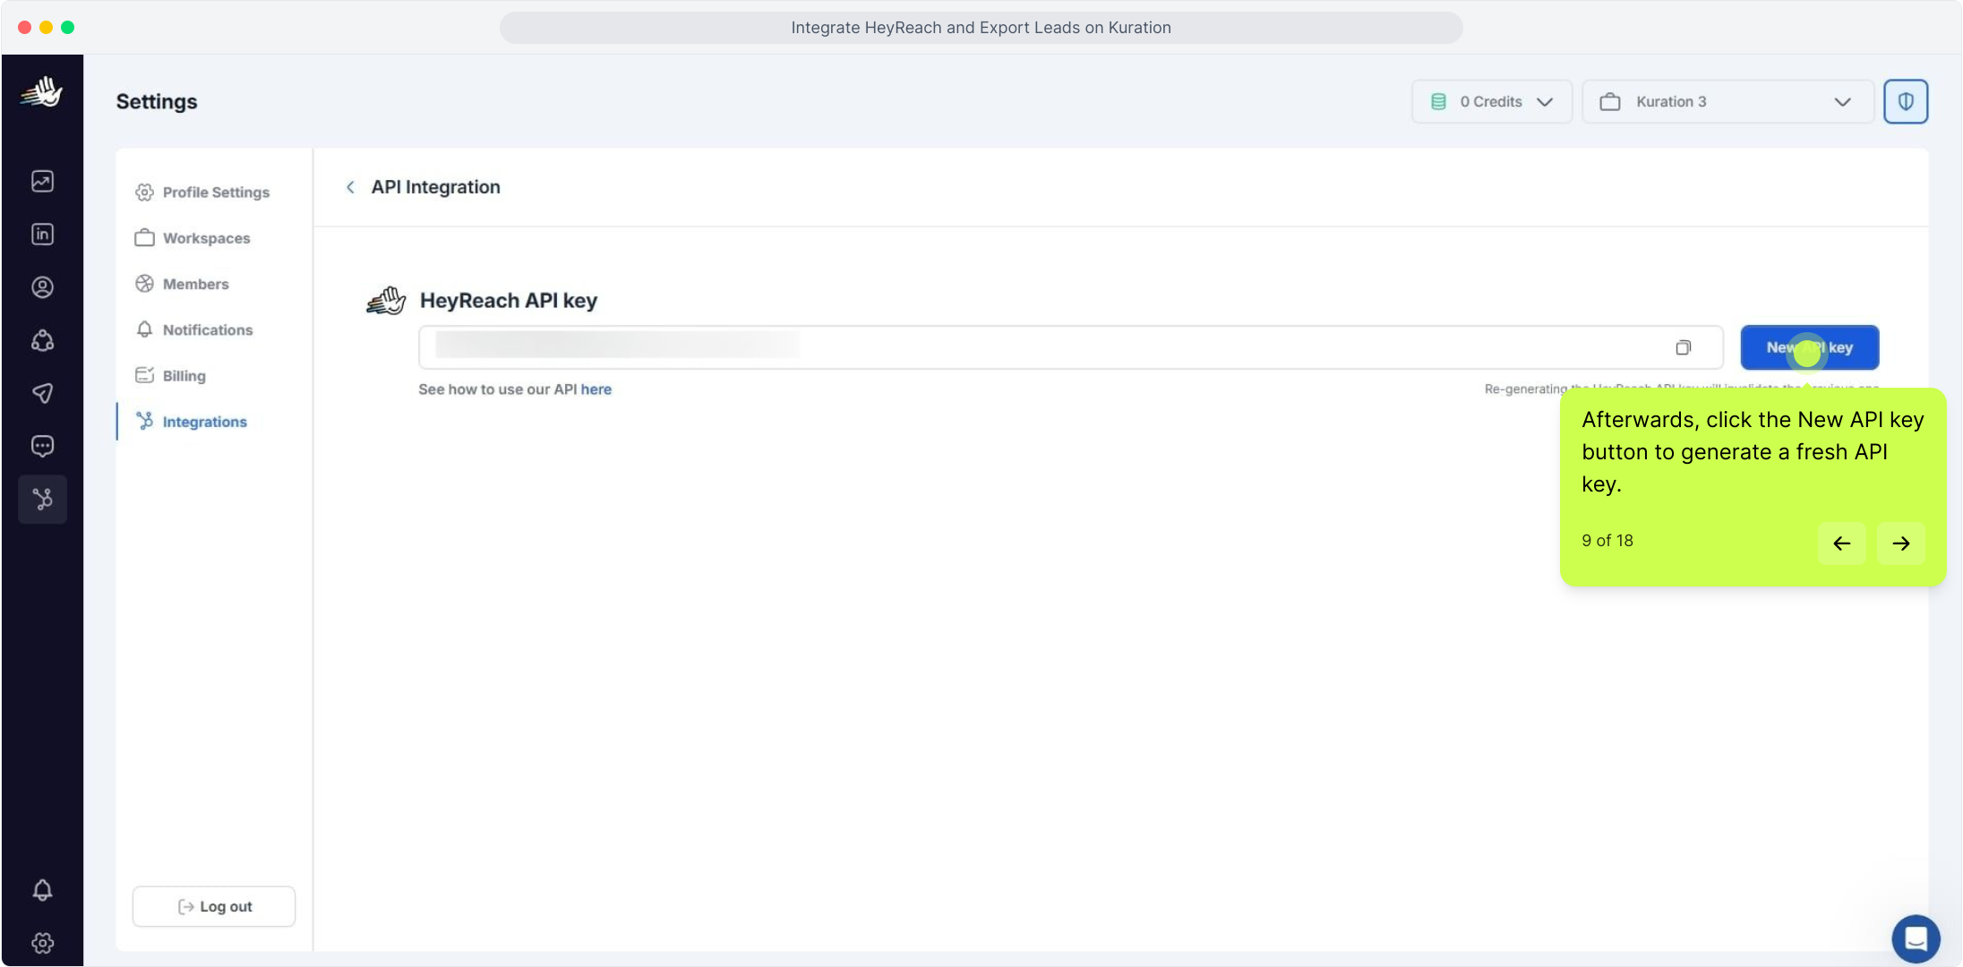Viewport: 1963px width, 967px height.
Task: Follow the 'here' API docs link
Action: [x=596, y=389]
